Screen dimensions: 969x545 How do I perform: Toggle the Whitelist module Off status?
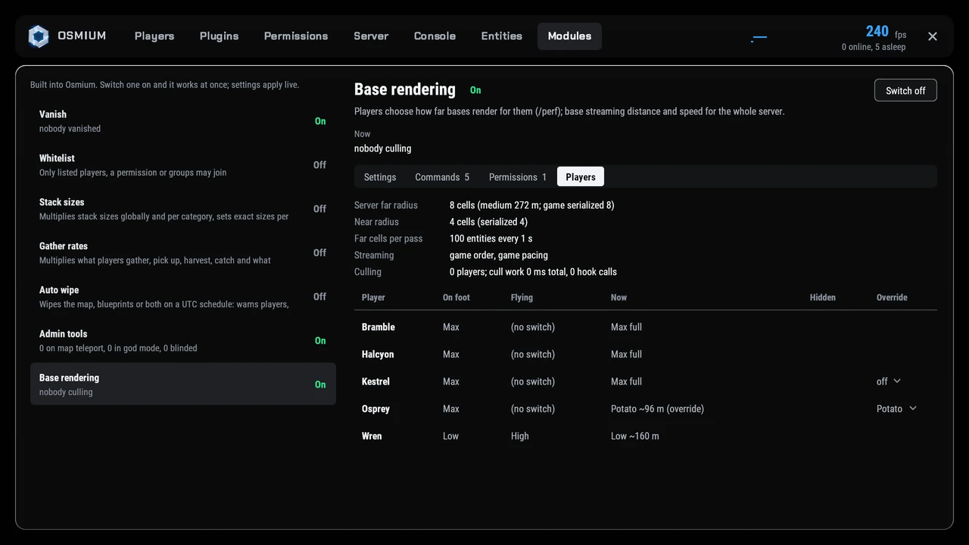click(320, 165)
